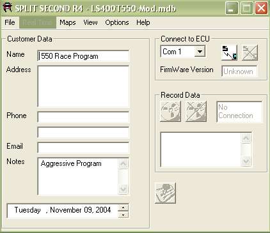Click the Notes box showing Aggressive Program

[x=78, y=176]
